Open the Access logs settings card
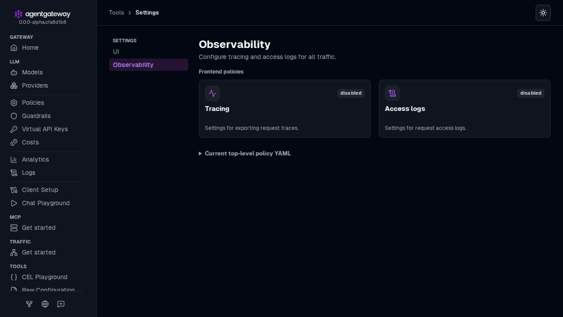563x317 pixels. click(464, 109)
